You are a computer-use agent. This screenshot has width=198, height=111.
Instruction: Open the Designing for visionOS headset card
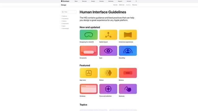pos(89,35)
